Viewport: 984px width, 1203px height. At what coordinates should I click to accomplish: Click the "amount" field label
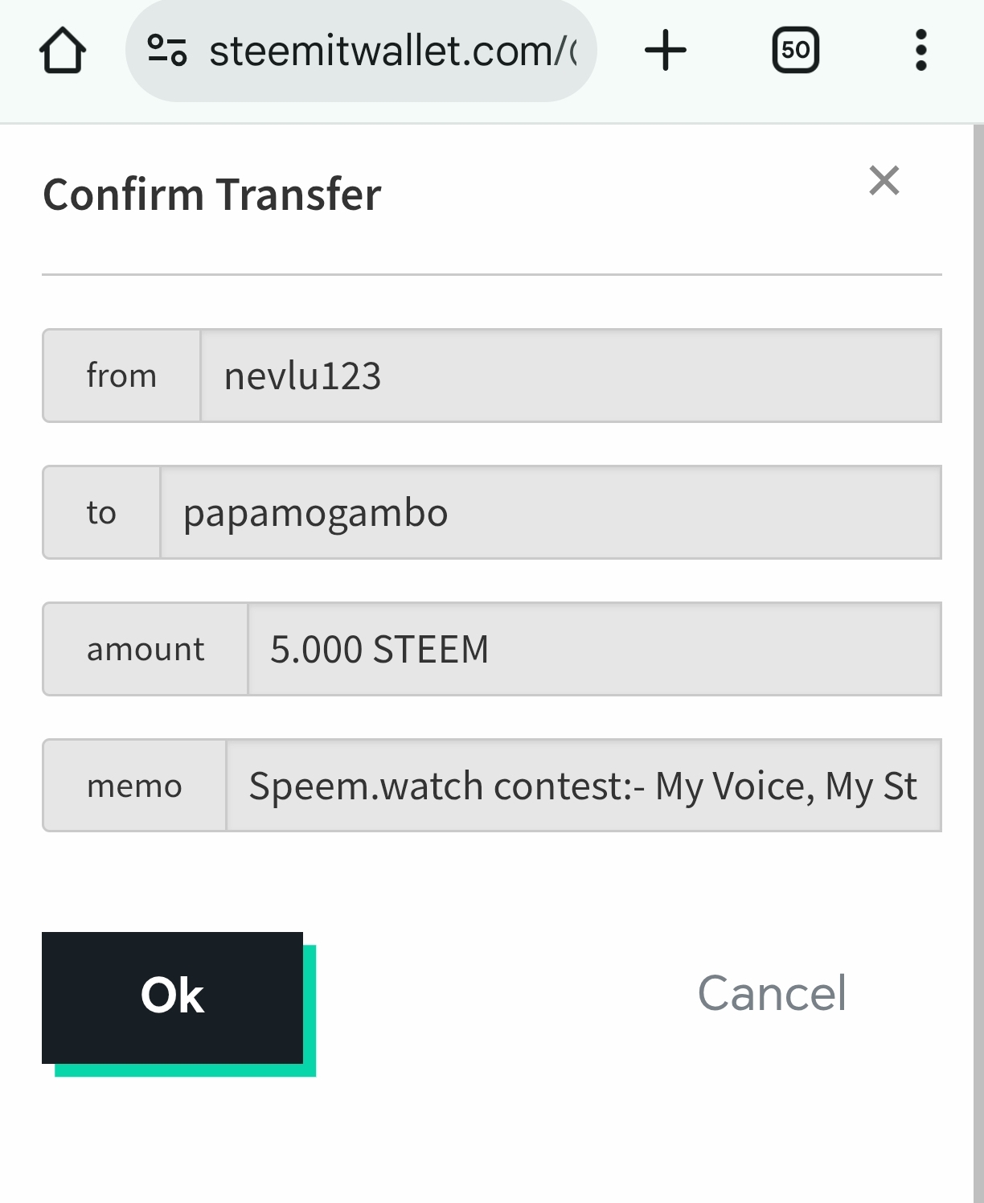tap(146, 649)
